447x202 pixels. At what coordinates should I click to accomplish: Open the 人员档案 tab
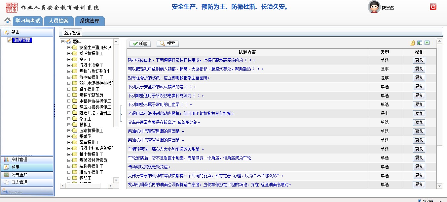(58, 21)
